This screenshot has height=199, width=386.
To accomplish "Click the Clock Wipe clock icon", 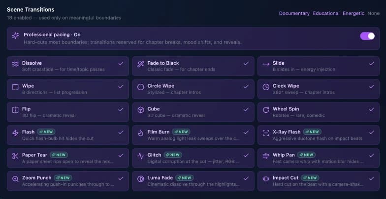I will 266,87.
